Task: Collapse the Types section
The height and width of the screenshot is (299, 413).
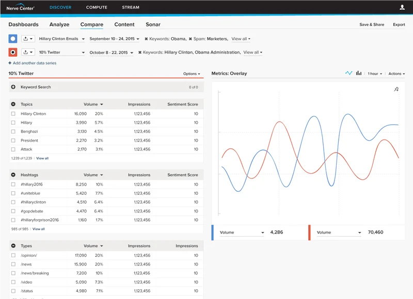Action: point(13,245)
